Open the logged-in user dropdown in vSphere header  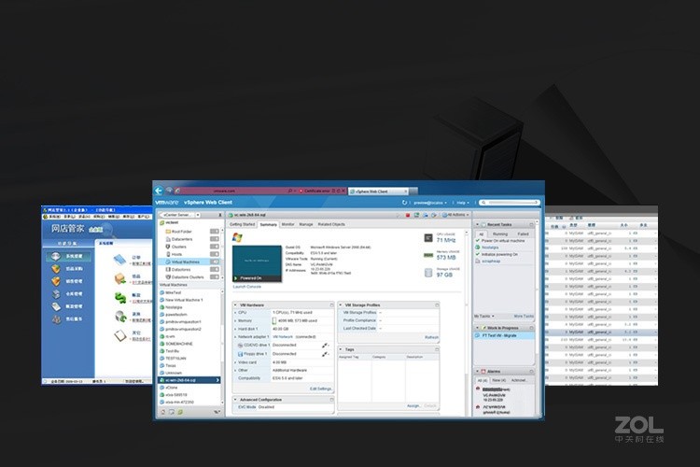coord(430,203)
